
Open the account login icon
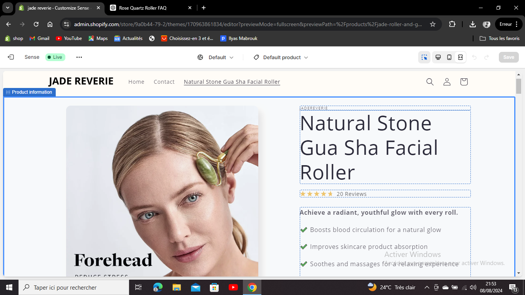click(447, 82)
